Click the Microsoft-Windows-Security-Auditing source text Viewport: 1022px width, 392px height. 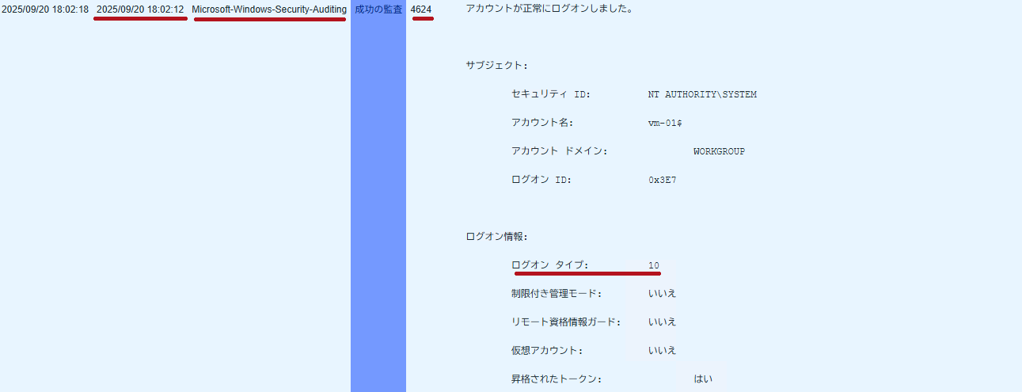[269, 10]
